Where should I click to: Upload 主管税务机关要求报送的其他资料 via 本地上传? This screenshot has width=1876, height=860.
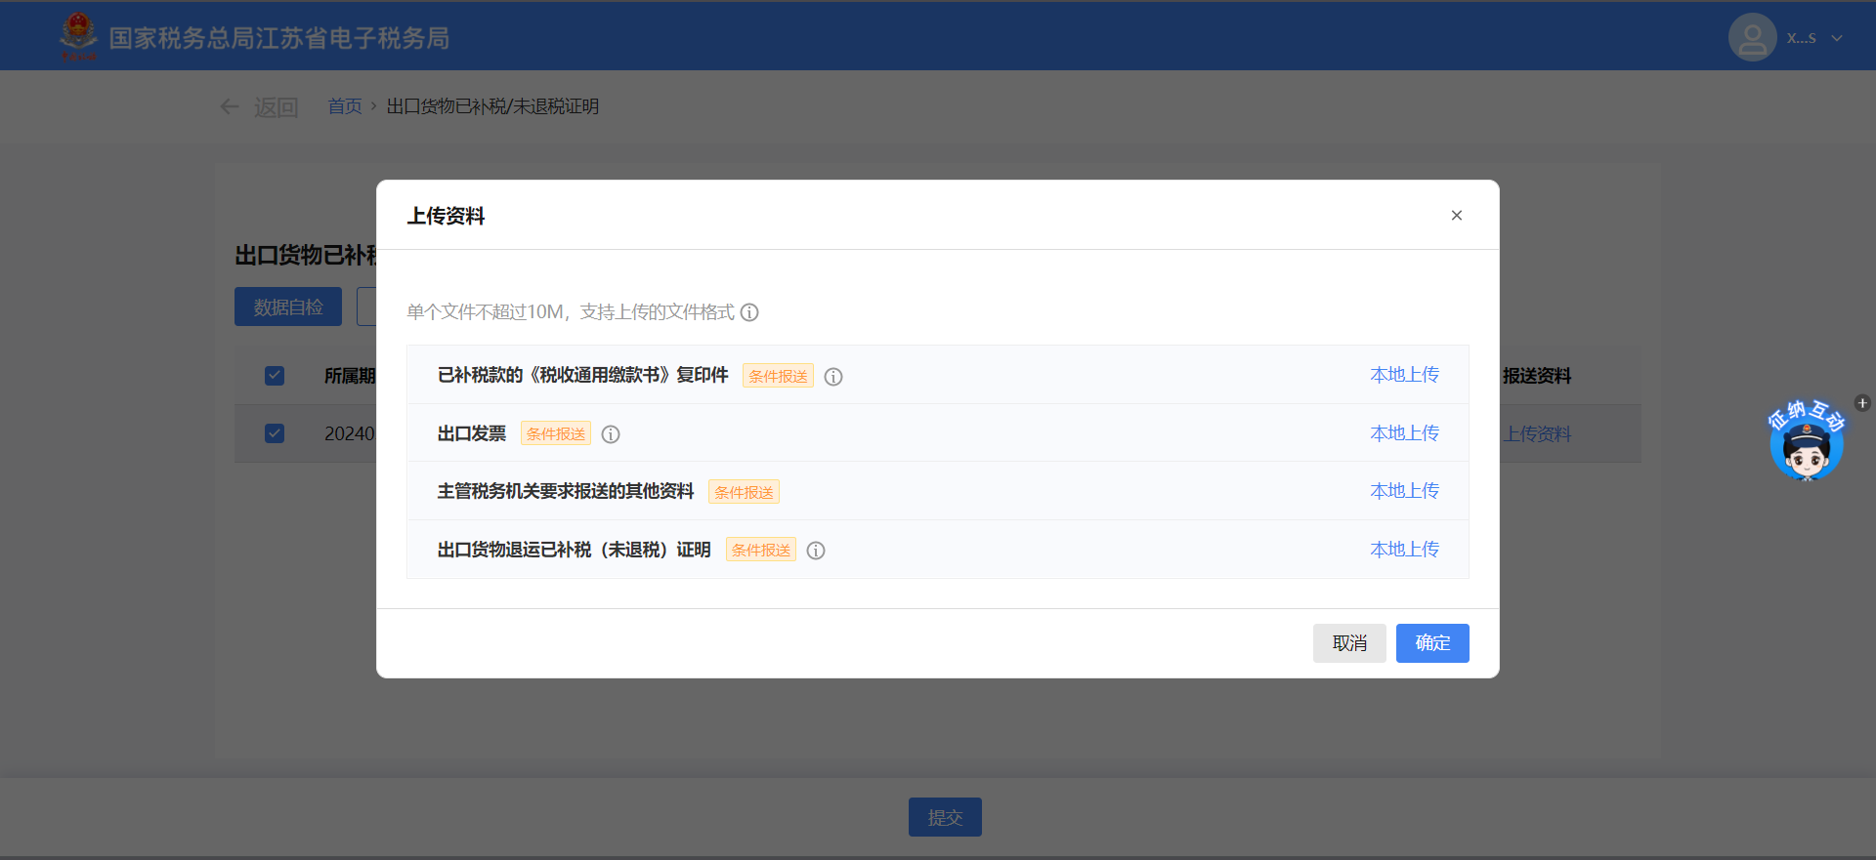click(1404, 491)
